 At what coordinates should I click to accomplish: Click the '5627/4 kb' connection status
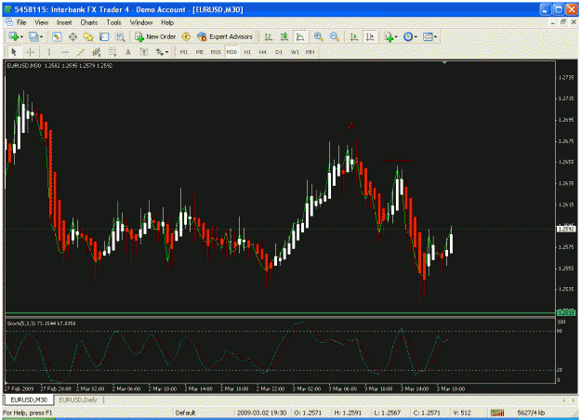click(531, 413)
